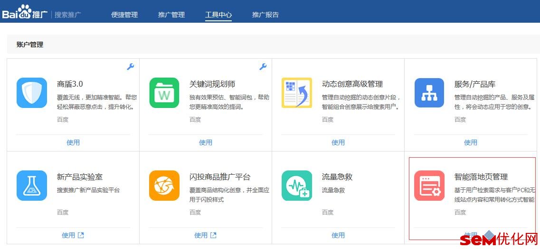This screenshot has width=540, height=249.
Task: Open the 商盾3.0 shield icon
Action: (32, 93)
